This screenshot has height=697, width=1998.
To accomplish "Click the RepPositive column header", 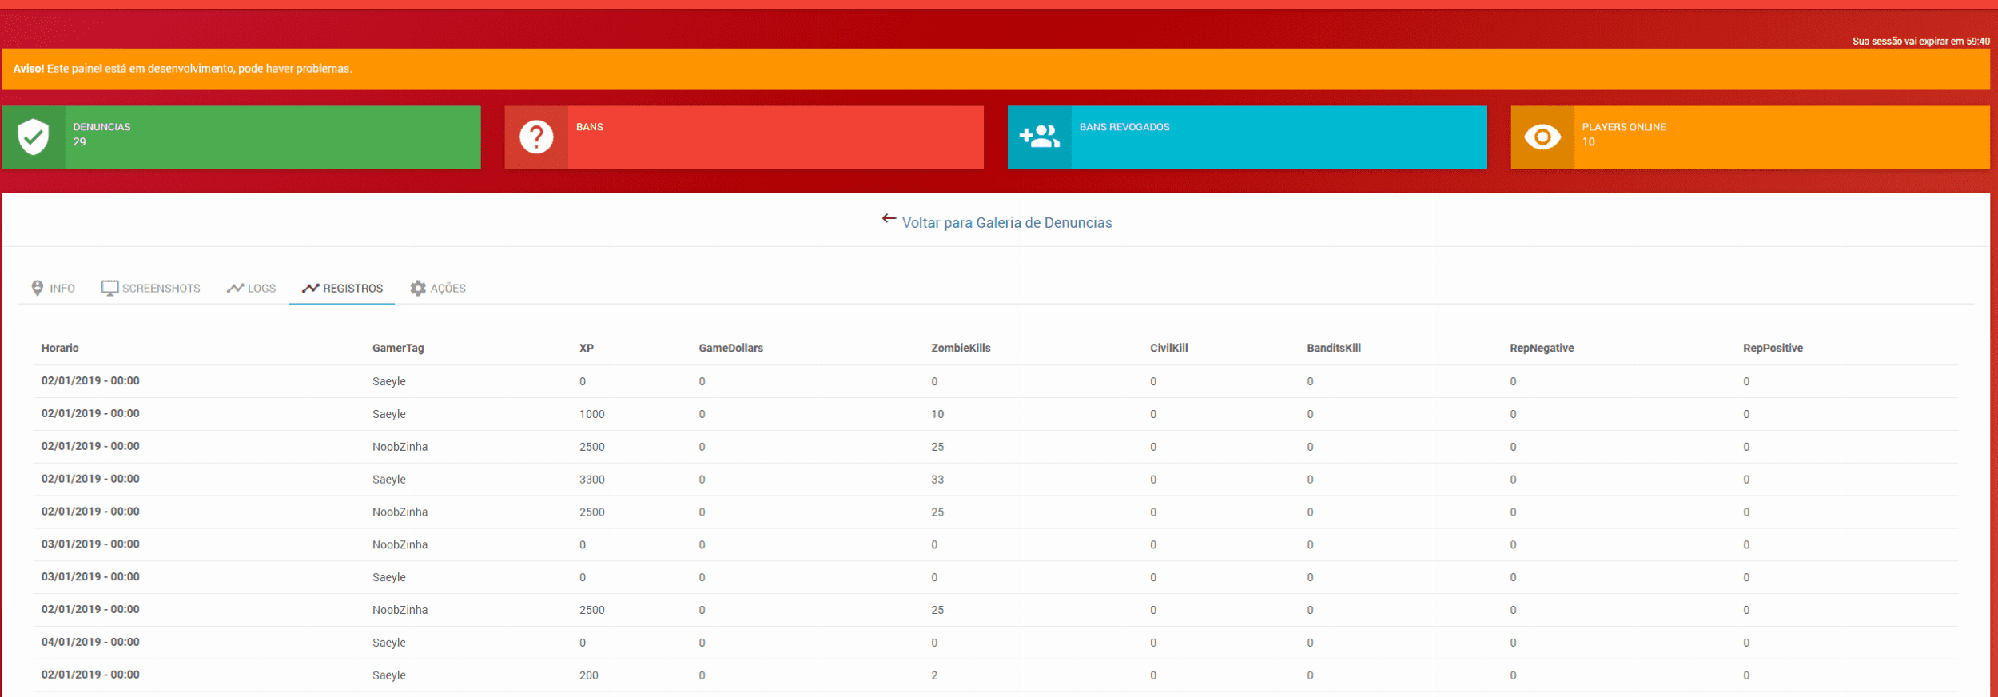I will pyautogui.click(x=1773, y=348).
